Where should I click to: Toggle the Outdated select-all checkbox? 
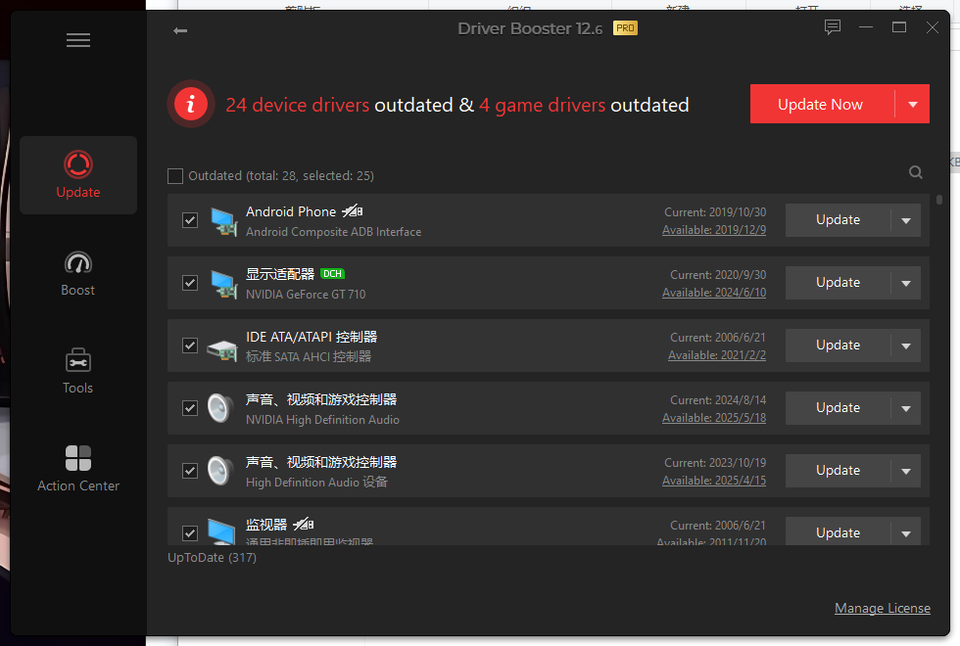tap(175, 176)
